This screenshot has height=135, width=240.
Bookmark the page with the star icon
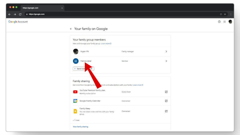click(225, 14)
